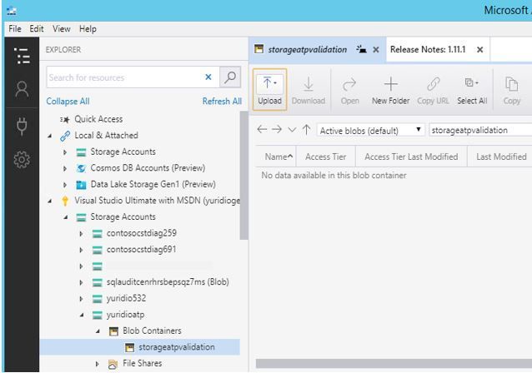Open the Account Management person icon
532x373 pixels.
pos(22,89)
